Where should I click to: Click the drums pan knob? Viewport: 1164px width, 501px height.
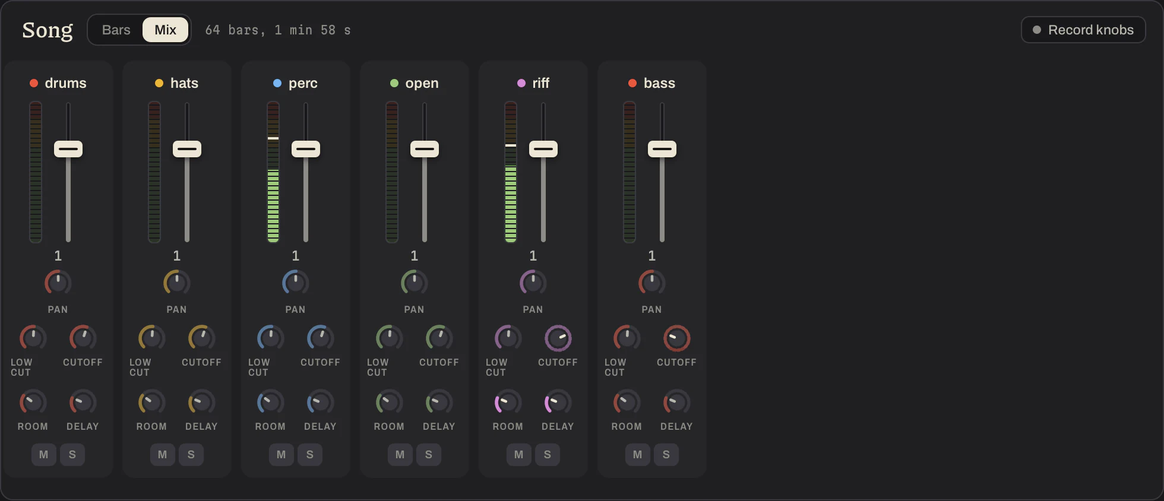(x=58, y=283)
